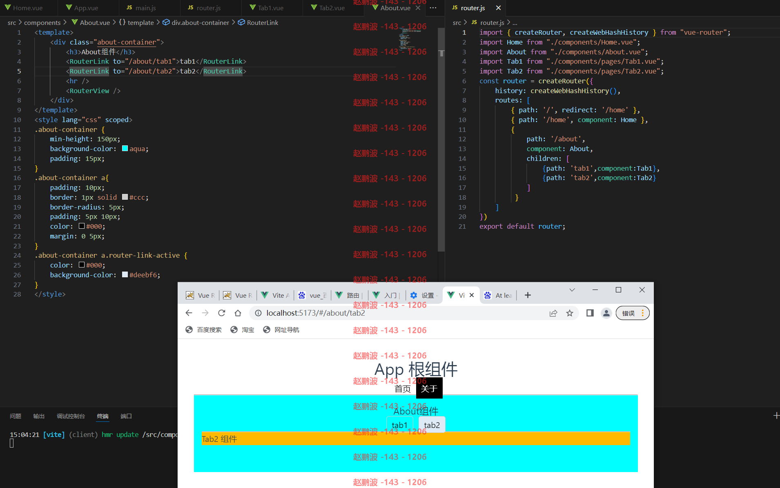780x488 pixels.
Task: Close the active Vi browser tab
Action: [472, 295]
